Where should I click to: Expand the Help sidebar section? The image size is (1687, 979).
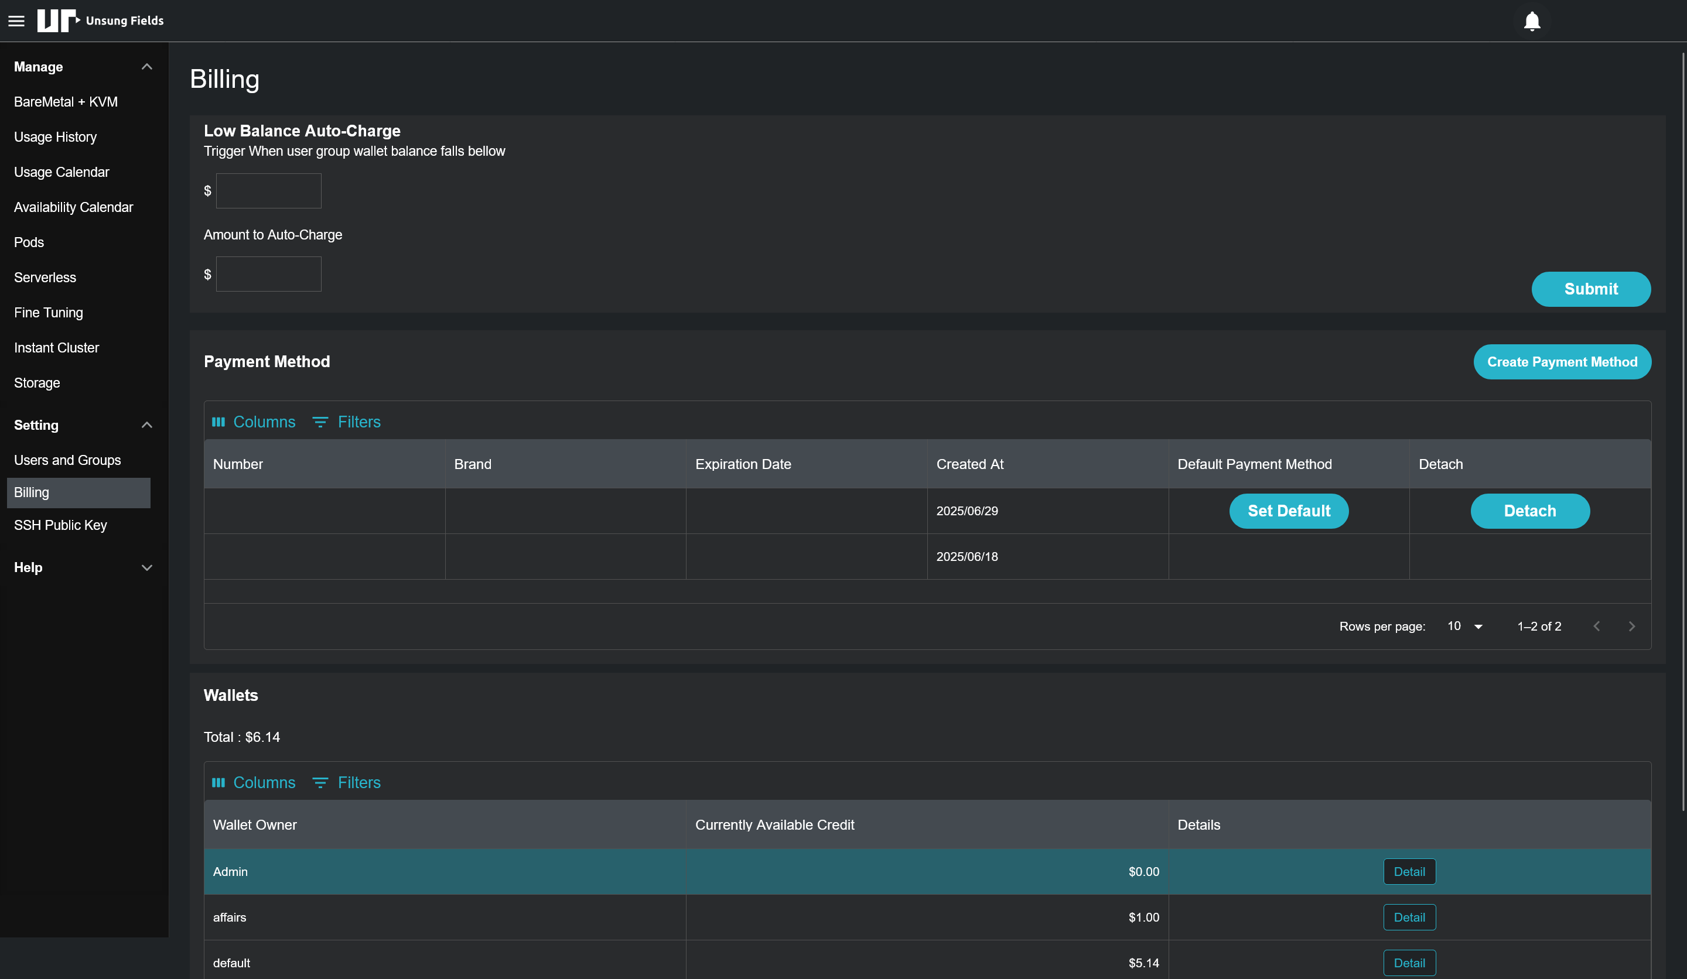[146, 567]
